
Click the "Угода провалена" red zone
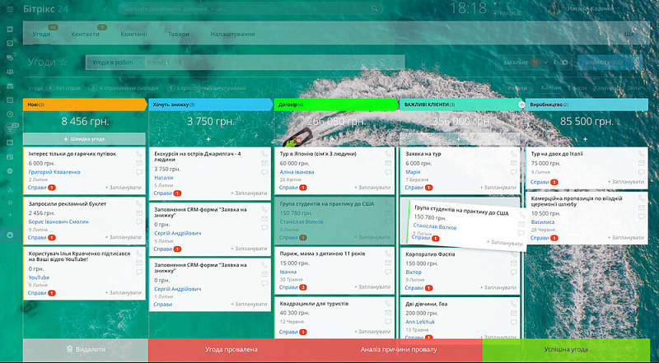tap(231, 350)
